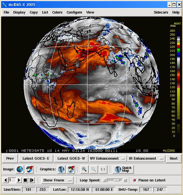Click the zoom in magnifier icon
This screenshot has width=183, height=195.
pos(84,169)
